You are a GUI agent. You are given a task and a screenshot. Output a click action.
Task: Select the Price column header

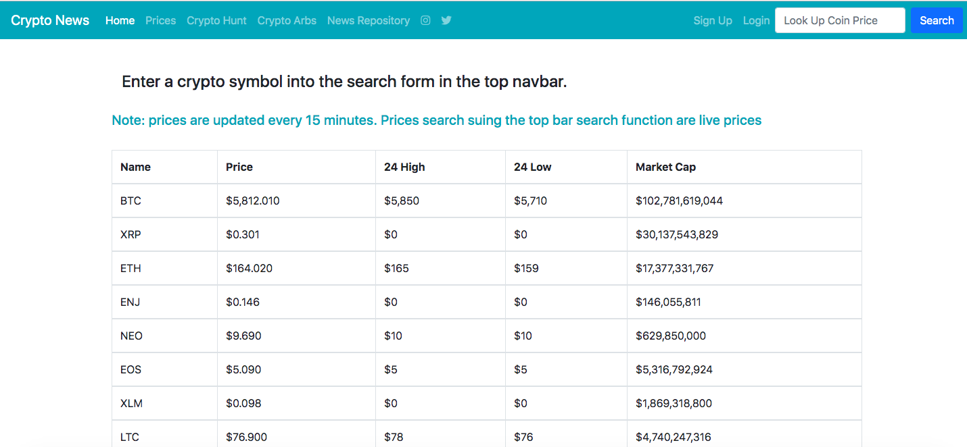(x=296, y=167)
